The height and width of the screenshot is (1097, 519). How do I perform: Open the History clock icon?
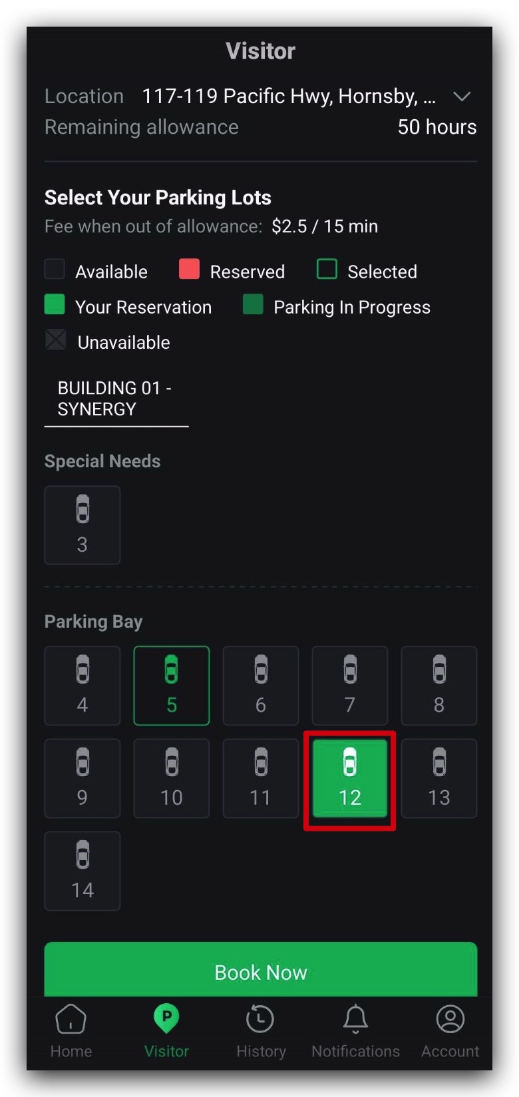pyautogui.click(x=260, y=1019)
